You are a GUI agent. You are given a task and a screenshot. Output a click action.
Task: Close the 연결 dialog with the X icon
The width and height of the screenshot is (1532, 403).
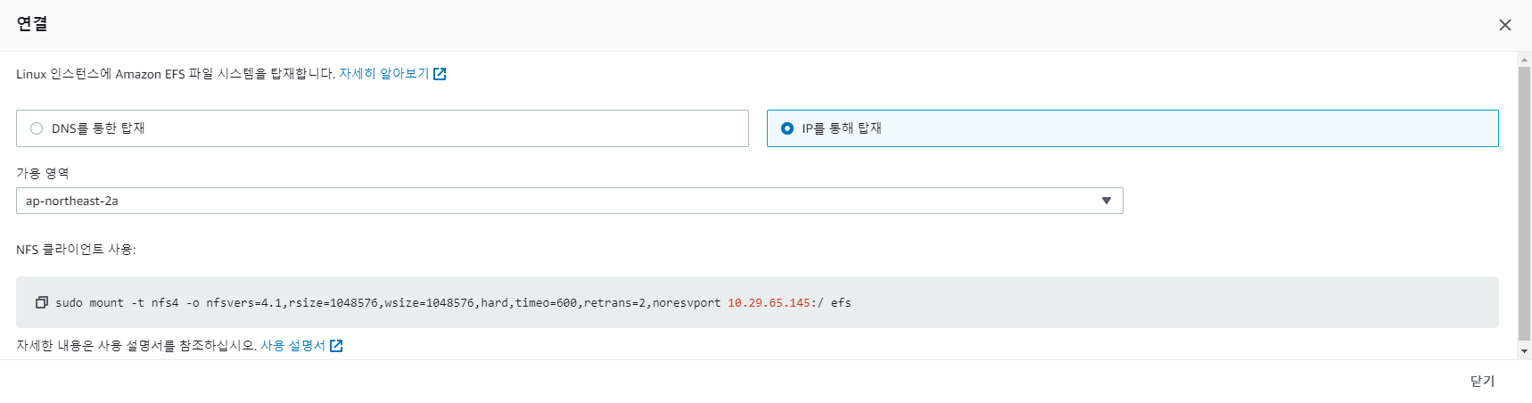tap(1505, 25)
